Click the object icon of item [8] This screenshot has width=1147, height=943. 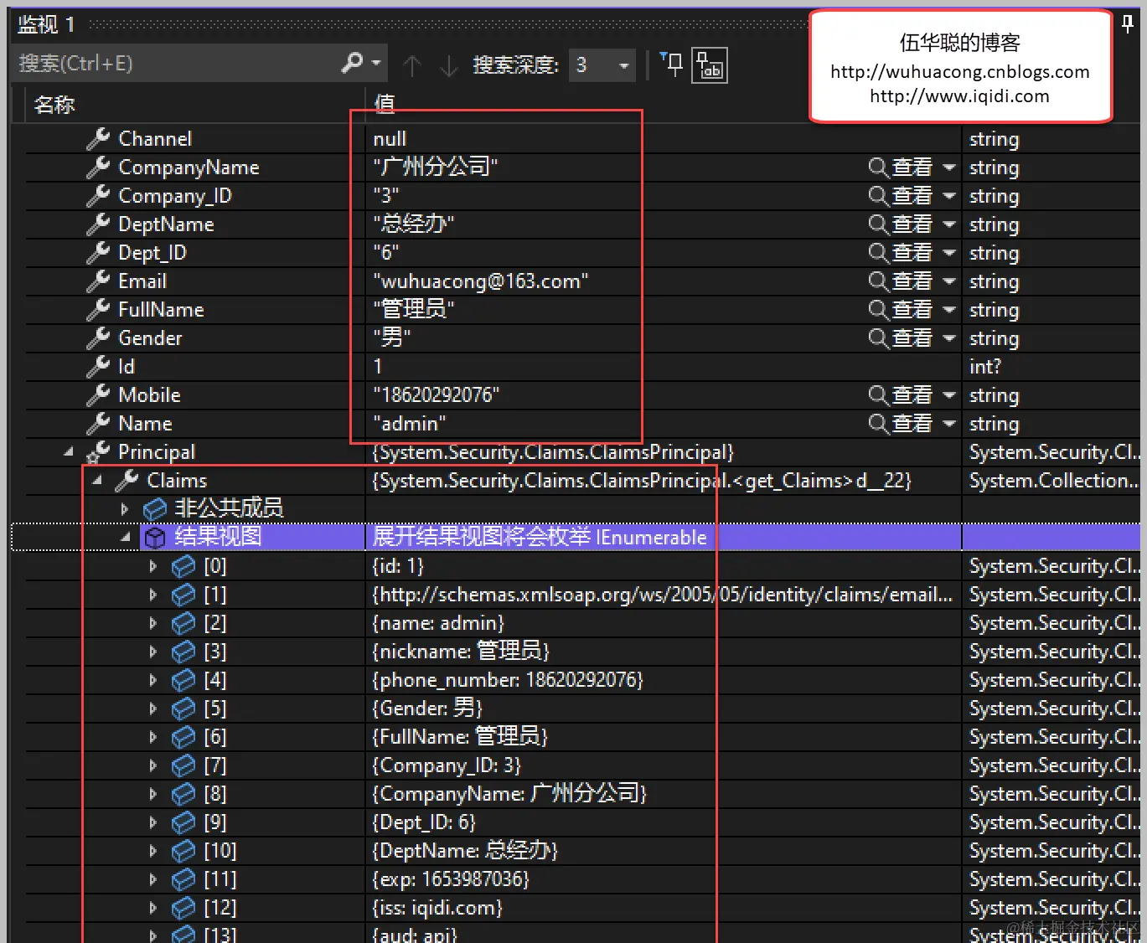pyautogui.click(x=183, y=795)
